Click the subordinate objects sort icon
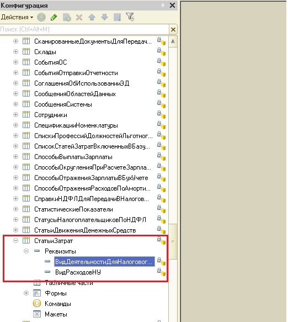 117,17
